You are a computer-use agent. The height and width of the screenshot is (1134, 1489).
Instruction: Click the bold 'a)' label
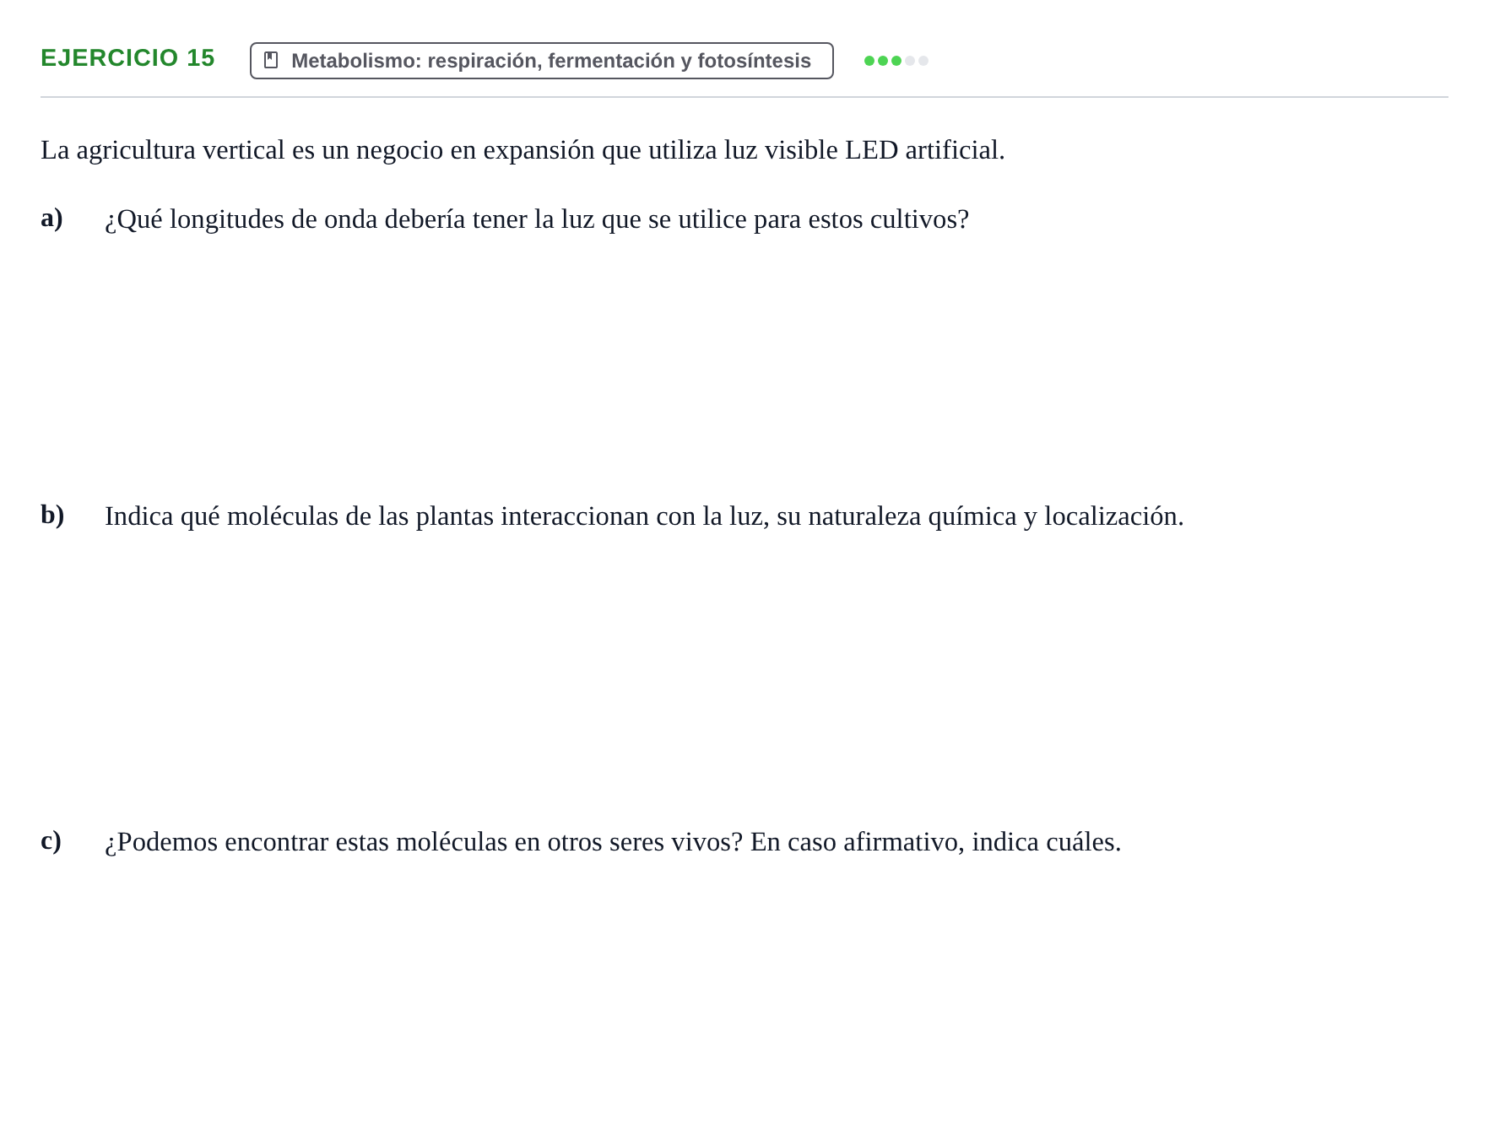[x=51, y=219]
